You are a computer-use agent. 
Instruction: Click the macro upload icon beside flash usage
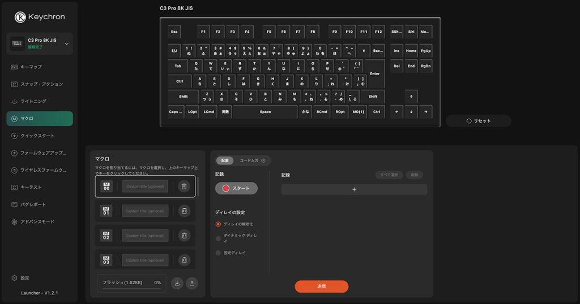point(192,283)
